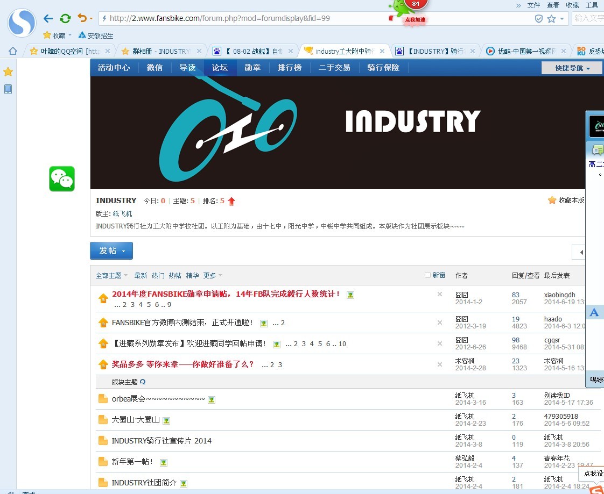
Task: Filter threads by 热帖
Action: click(x=175, y=275)
